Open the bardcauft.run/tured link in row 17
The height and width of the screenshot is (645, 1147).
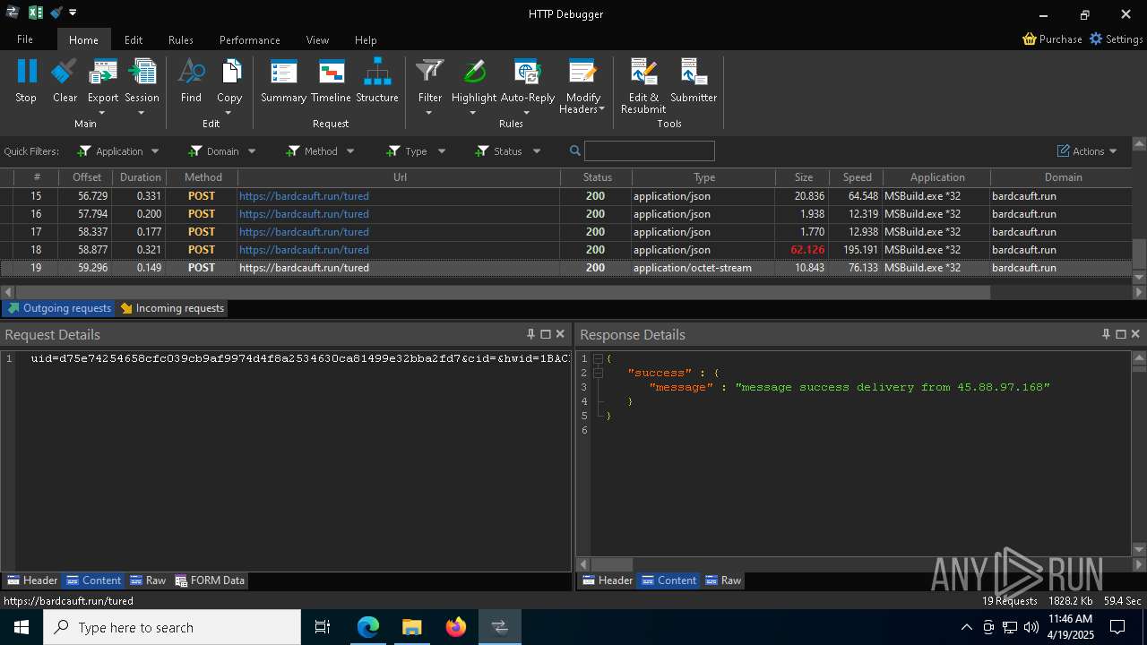pyautogui.click(x=304, y=232)
